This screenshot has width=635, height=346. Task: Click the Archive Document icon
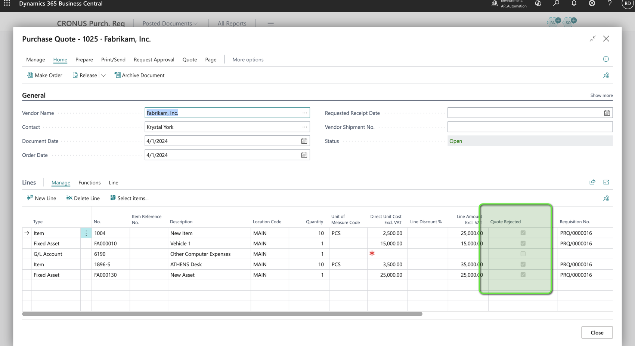pos(117,75)
